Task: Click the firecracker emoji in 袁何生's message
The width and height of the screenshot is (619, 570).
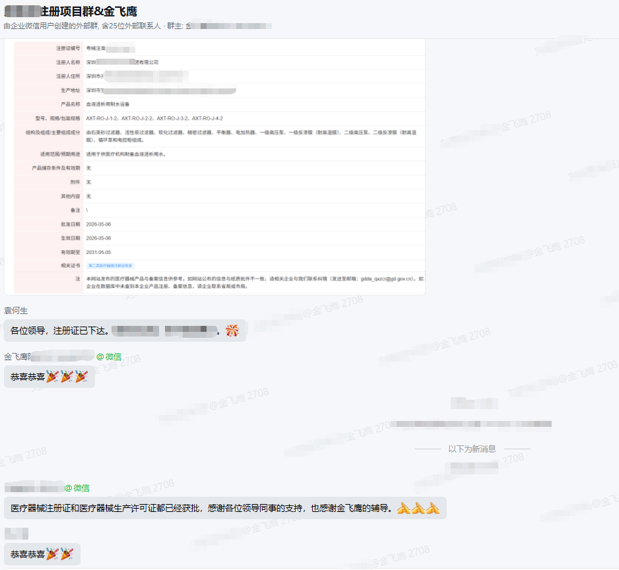Action: [x=232, y=331]
